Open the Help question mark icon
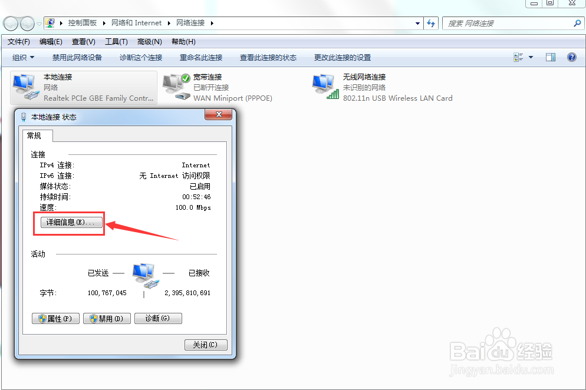This screenshot has height=390, width=586. (571, 57)
